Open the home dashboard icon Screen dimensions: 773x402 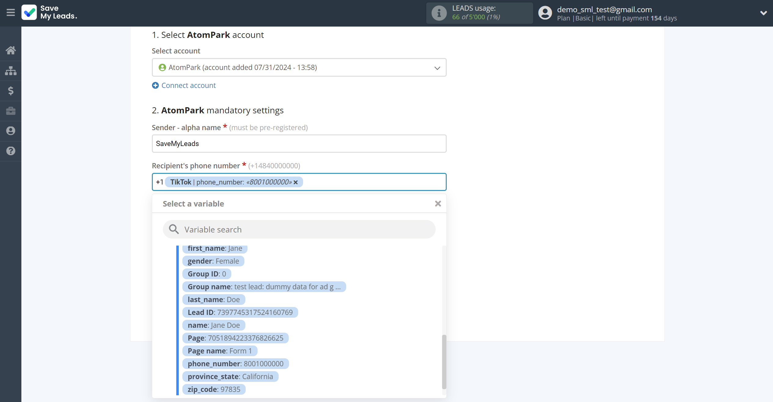(11, 50)
